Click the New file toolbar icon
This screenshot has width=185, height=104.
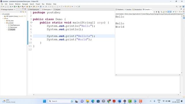pos(2,7)
